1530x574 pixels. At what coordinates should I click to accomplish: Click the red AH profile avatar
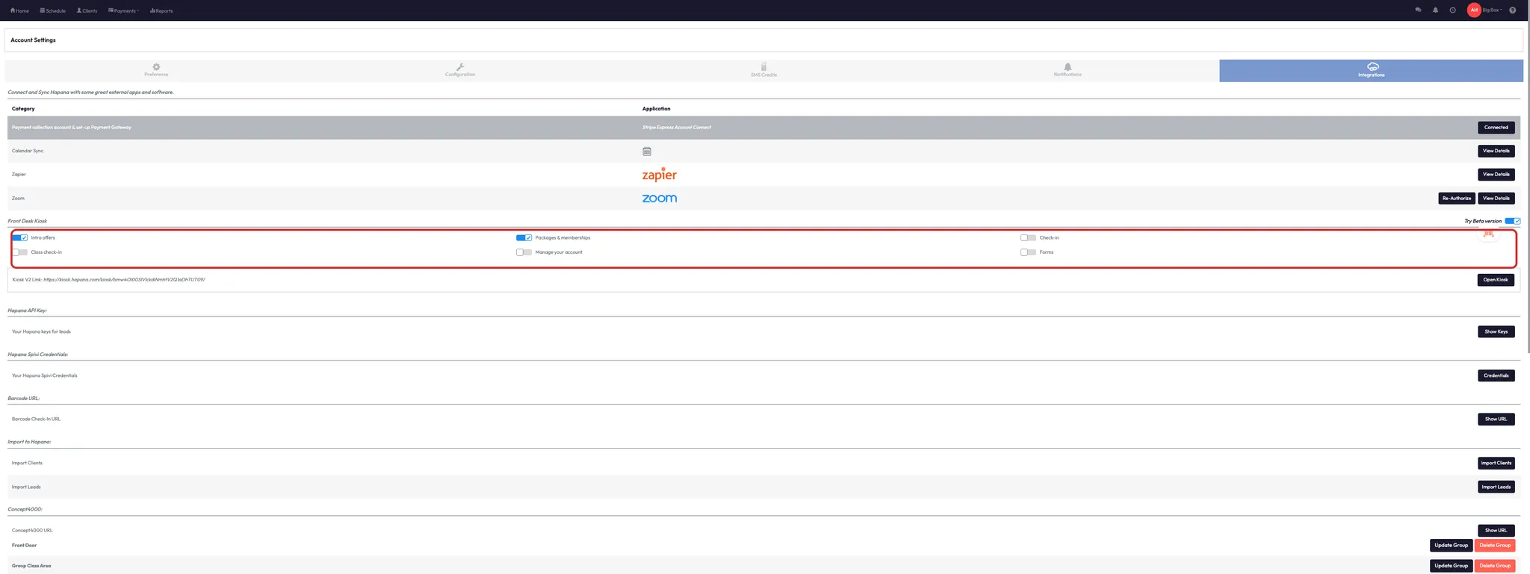coord(1474,10)
